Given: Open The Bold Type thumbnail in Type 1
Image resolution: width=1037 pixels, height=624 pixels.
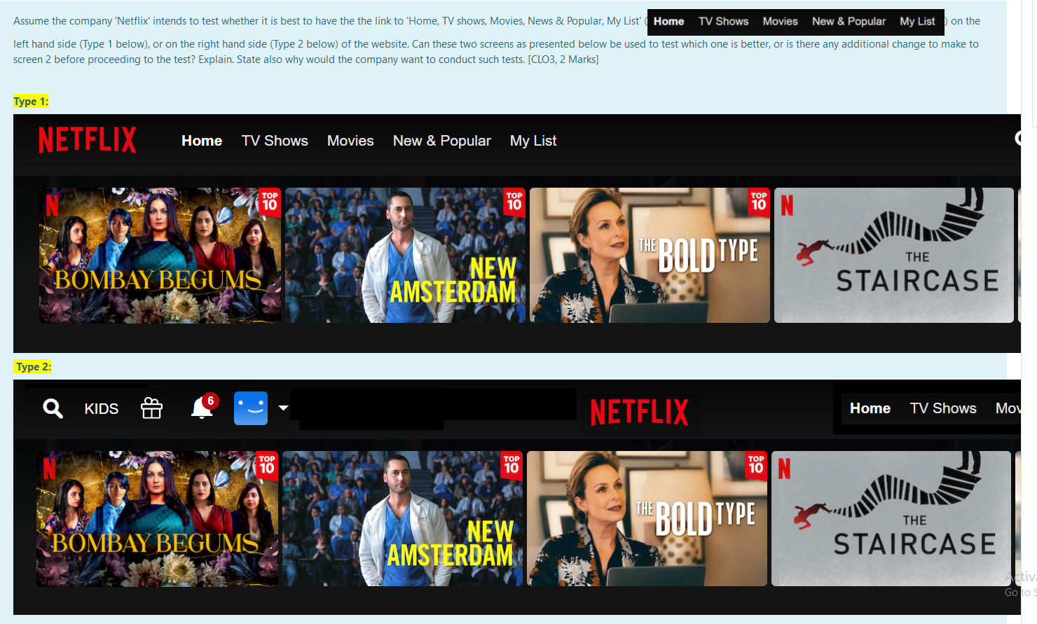Looking at the screenshot, I should [650, 255].
